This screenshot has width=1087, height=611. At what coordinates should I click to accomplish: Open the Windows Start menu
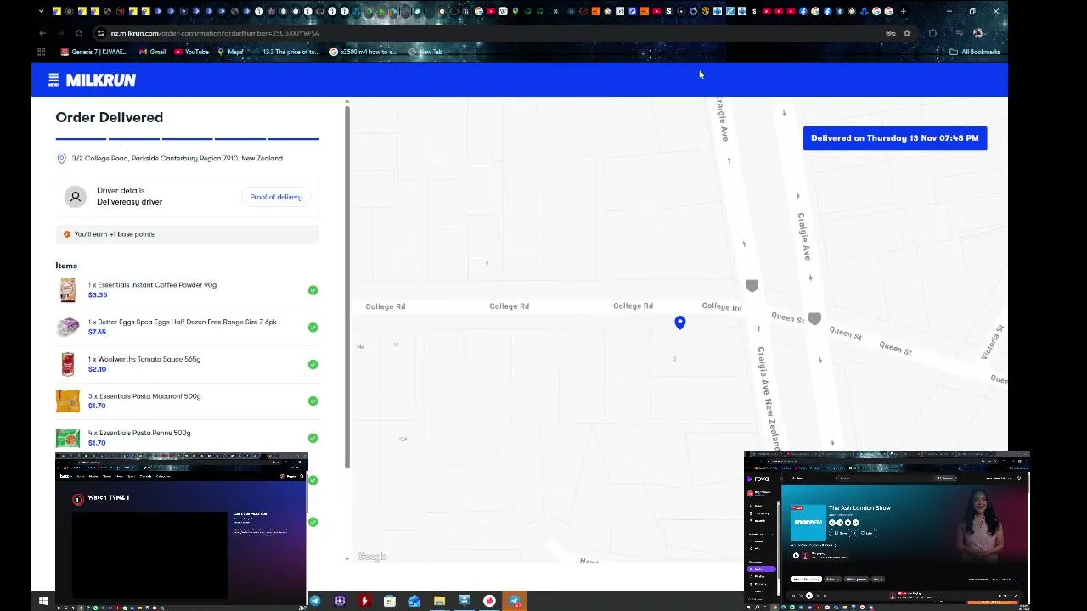tap(43, 601)
